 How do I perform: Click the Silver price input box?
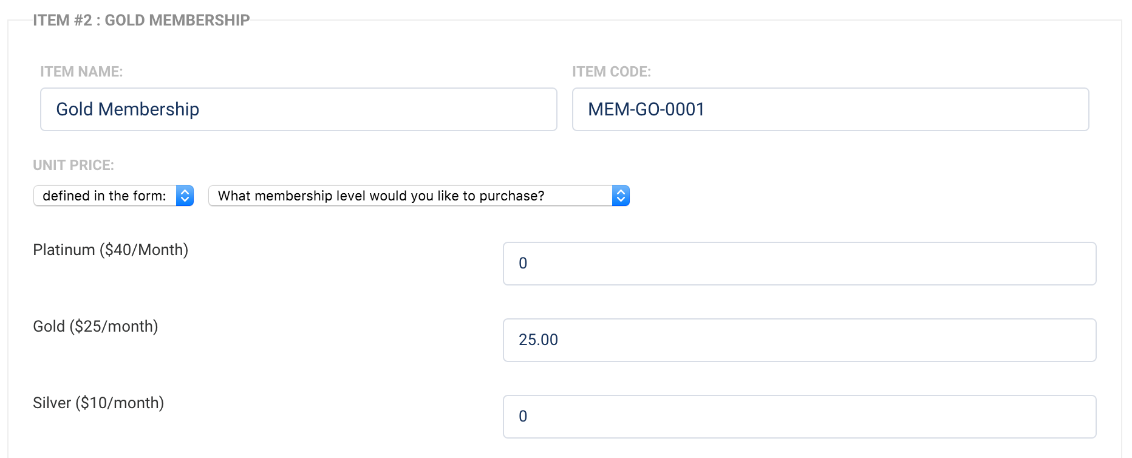click(x=799, y=417)
